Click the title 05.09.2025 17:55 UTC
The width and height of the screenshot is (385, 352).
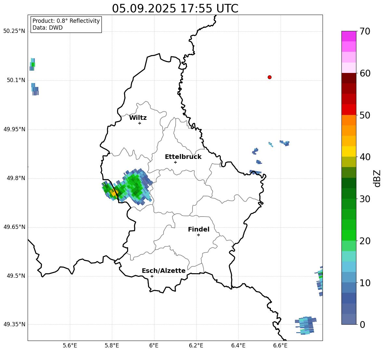[x=175, y=8]
